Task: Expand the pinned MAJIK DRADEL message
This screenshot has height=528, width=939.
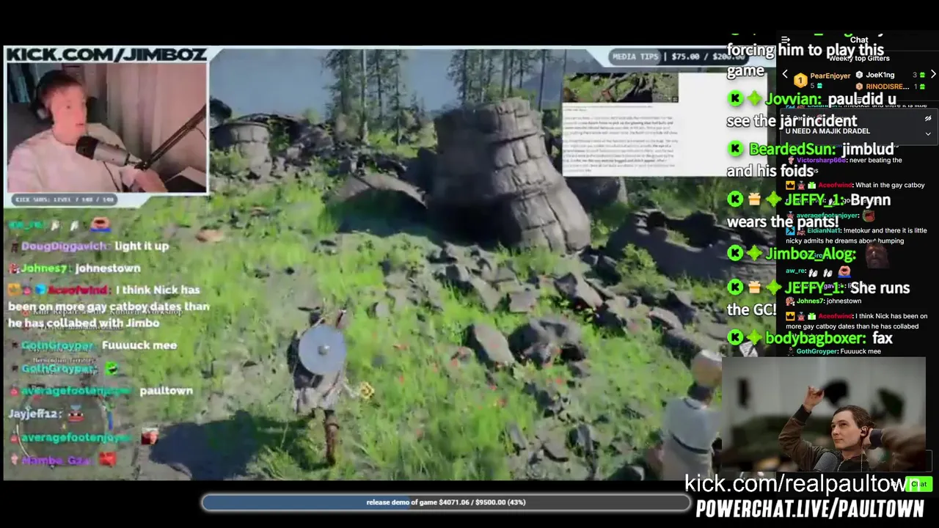Action: 928,133
